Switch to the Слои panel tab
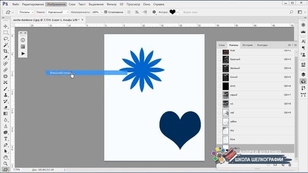 [221, 45]
